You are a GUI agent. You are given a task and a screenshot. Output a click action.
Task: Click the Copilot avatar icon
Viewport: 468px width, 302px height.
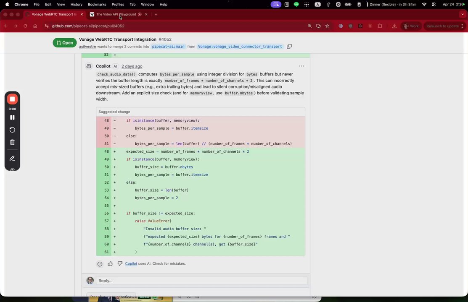point(89,66)
